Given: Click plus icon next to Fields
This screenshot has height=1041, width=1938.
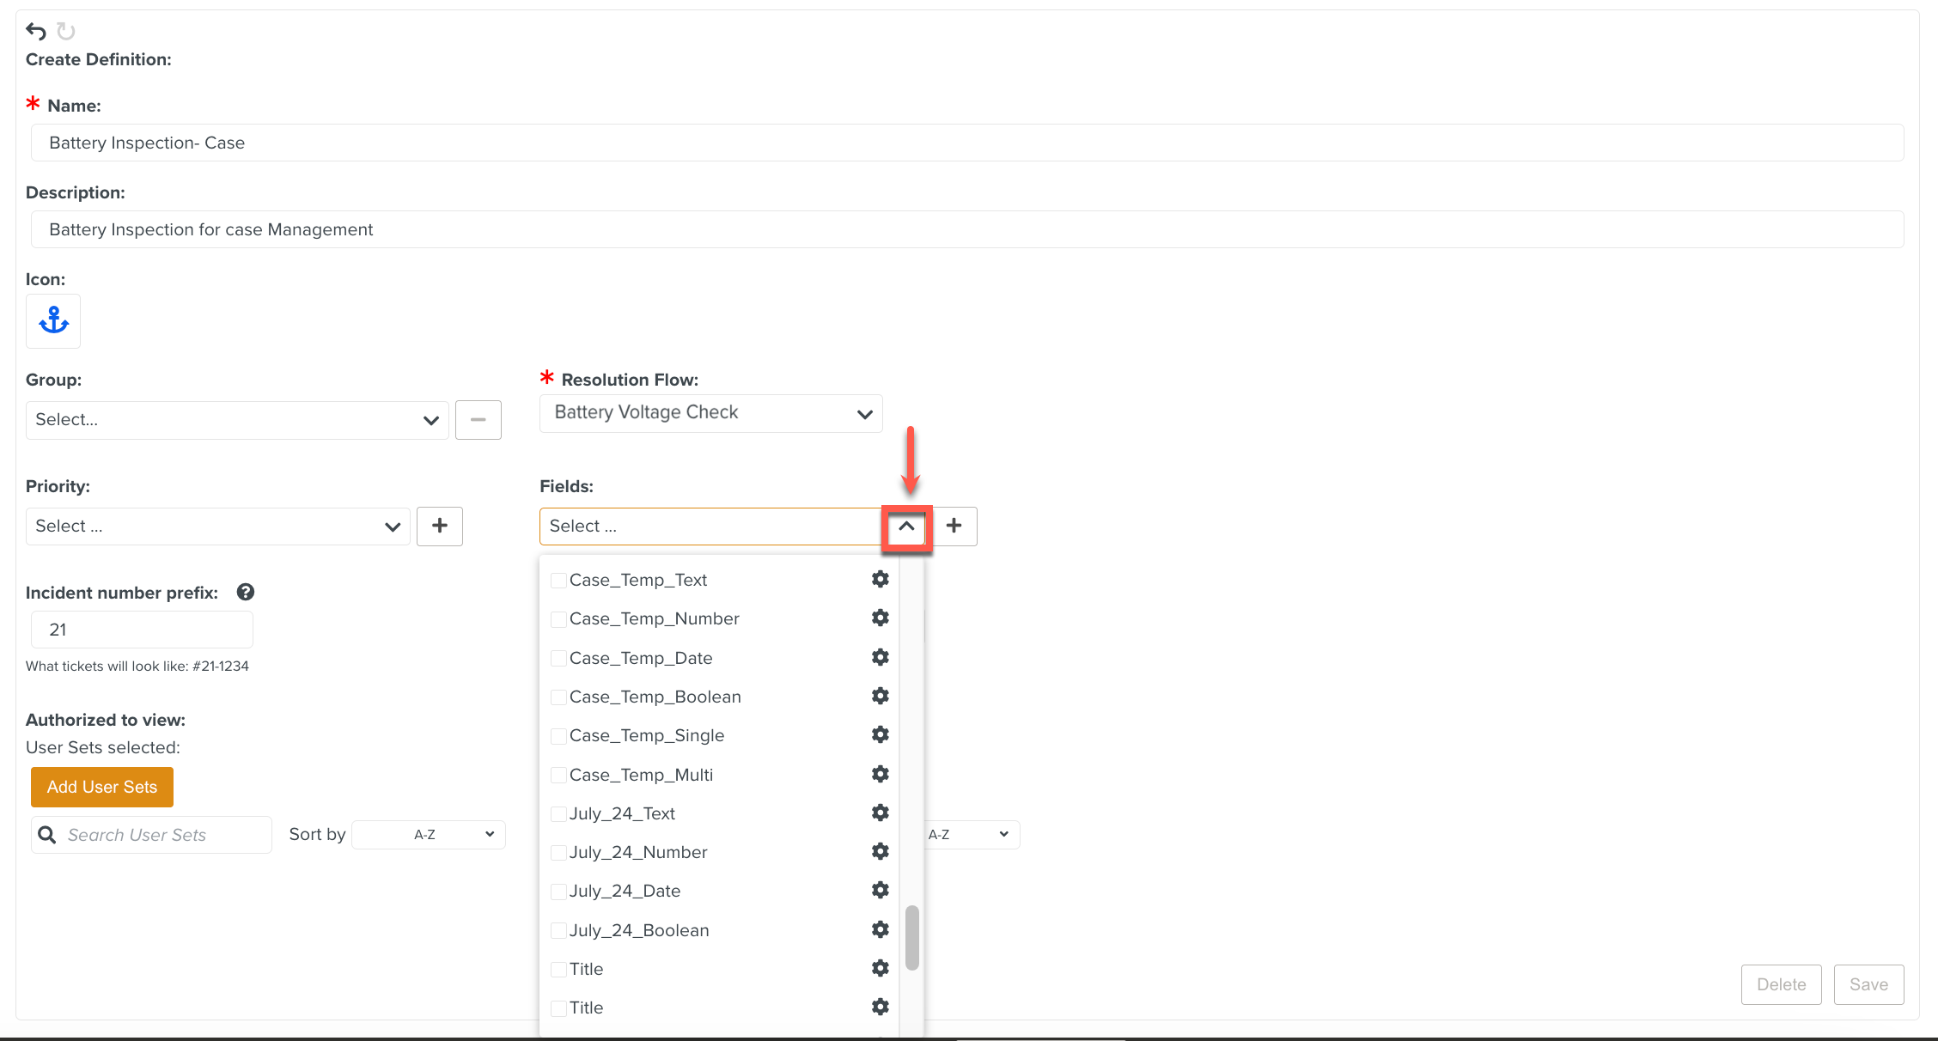Looking at the screenshot, I should coord(954,526).
